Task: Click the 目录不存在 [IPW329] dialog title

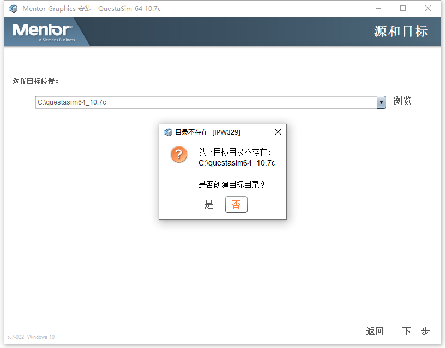Action: (x=208, y=132)
